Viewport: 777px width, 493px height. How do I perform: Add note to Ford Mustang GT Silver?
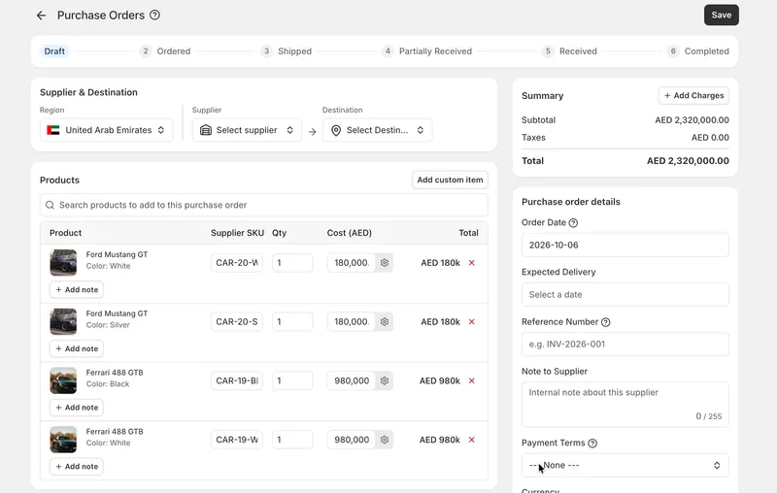pos(77,348)
